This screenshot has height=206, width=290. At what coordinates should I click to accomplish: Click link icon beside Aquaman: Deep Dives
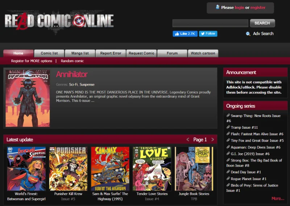point(228,147)
